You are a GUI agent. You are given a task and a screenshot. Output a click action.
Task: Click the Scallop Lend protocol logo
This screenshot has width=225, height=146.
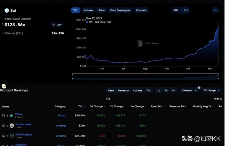(12, 126)
